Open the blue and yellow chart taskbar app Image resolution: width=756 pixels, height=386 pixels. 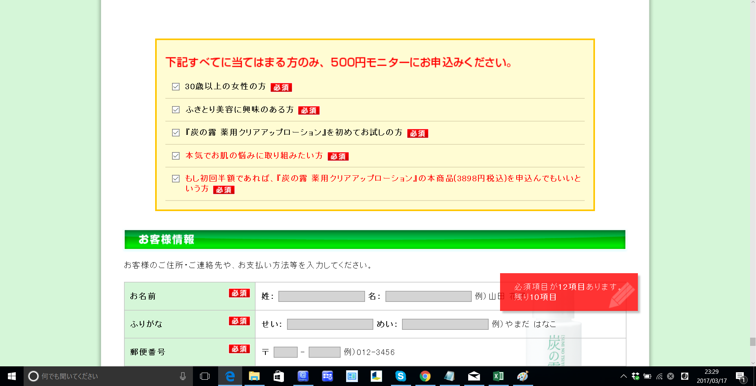pyautogui.click(x=376, y=376)
